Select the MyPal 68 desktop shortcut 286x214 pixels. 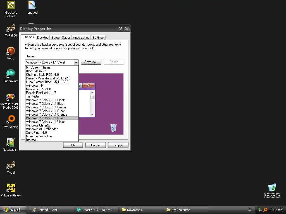11,31
